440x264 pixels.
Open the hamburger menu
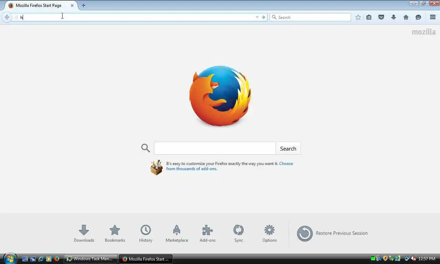click(433, 17)
